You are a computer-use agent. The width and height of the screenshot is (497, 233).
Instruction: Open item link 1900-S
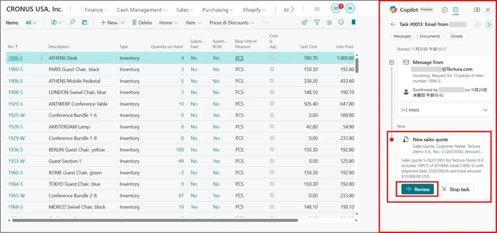point(16,69)
